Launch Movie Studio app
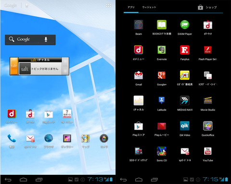The width and height of the screenshot is (231, 184). (208, 100)
